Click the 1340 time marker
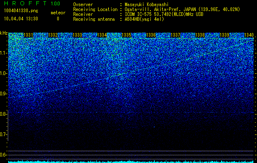Screen dimensions: 257x163 pyautogui.click(x=249, y=35)
